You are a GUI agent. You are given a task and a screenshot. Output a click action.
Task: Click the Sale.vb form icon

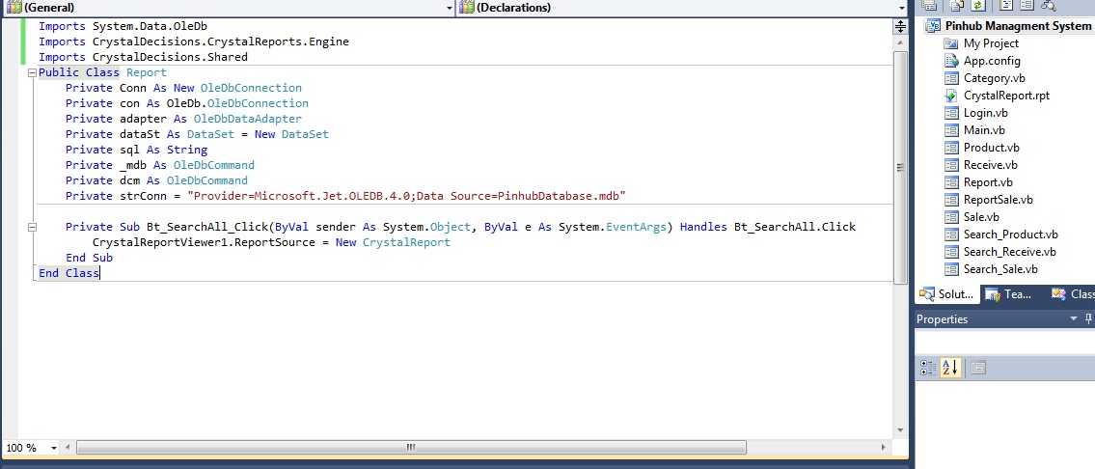pos(950,217)
